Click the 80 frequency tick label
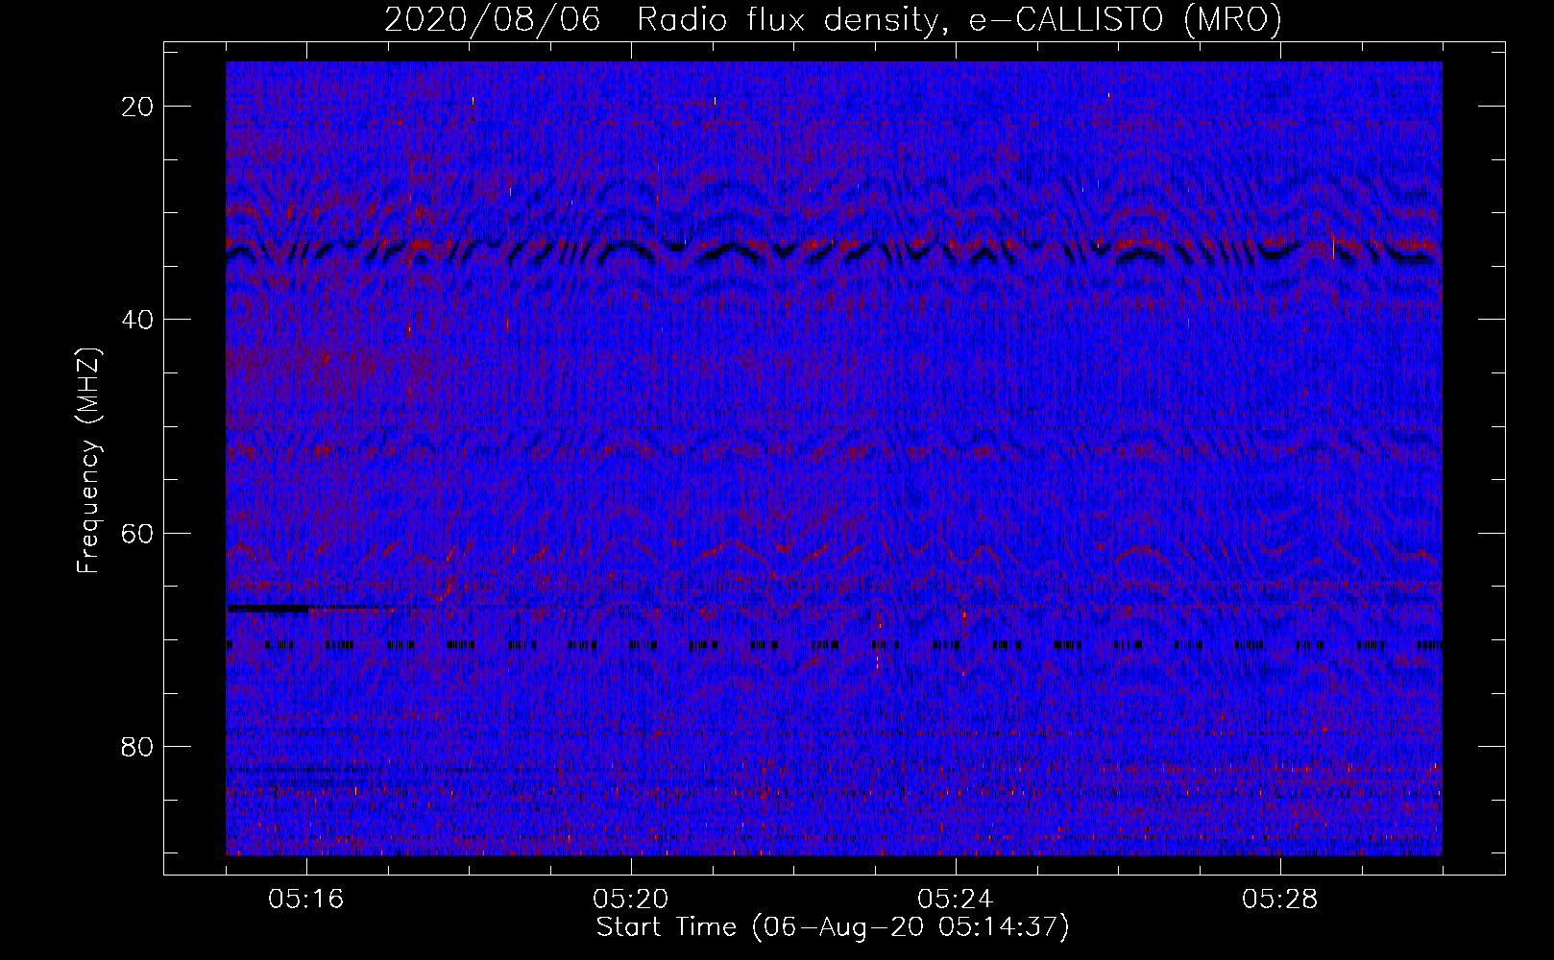This screenshot has width=1554, height=960. coord(138,746)
